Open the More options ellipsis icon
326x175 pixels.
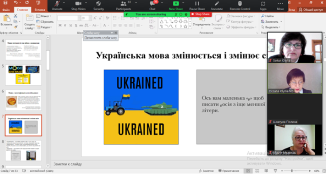tap(280, 4)
